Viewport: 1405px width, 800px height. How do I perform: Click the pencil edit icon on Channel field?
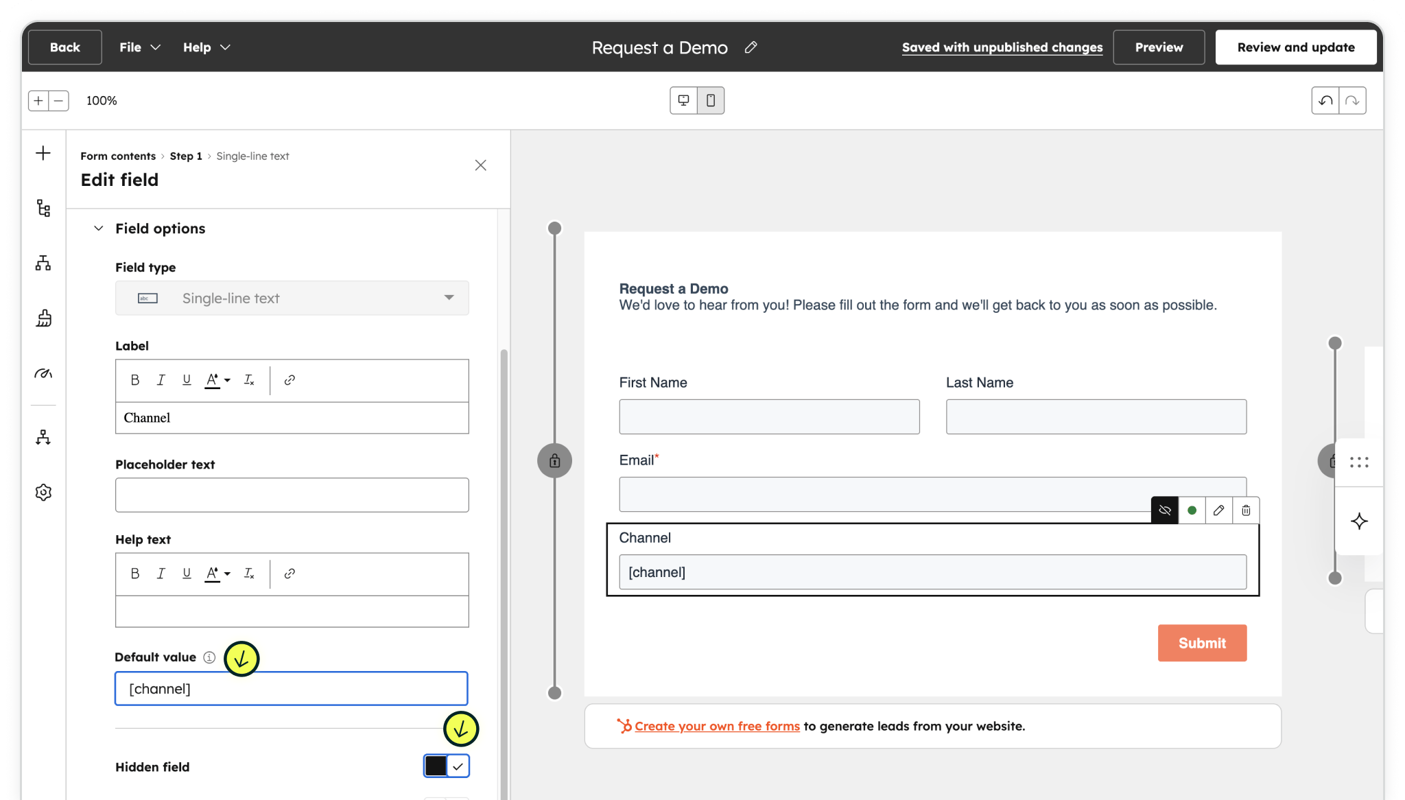(1218, 510)
